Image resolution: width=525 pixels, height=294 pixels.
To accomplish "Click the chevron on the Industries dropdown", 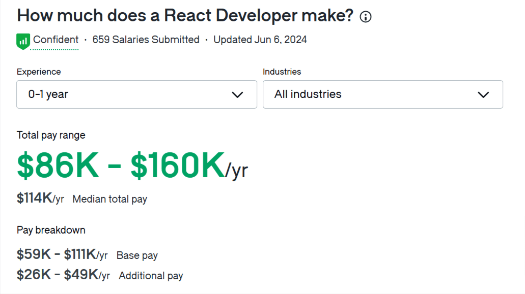I will [483, 94].
